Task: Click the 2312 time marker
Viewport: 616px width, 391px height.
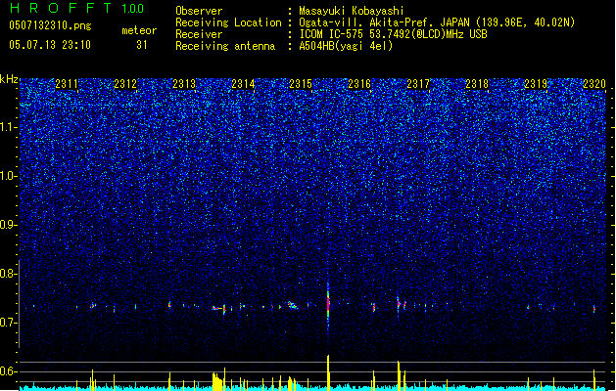Action: coord(125,84)
